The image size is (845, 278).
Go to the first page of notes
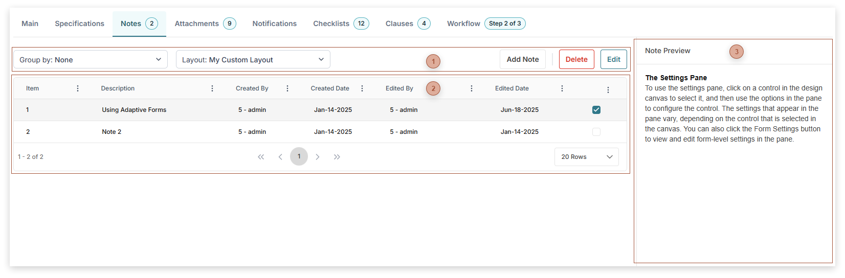[x=261, y=157]
